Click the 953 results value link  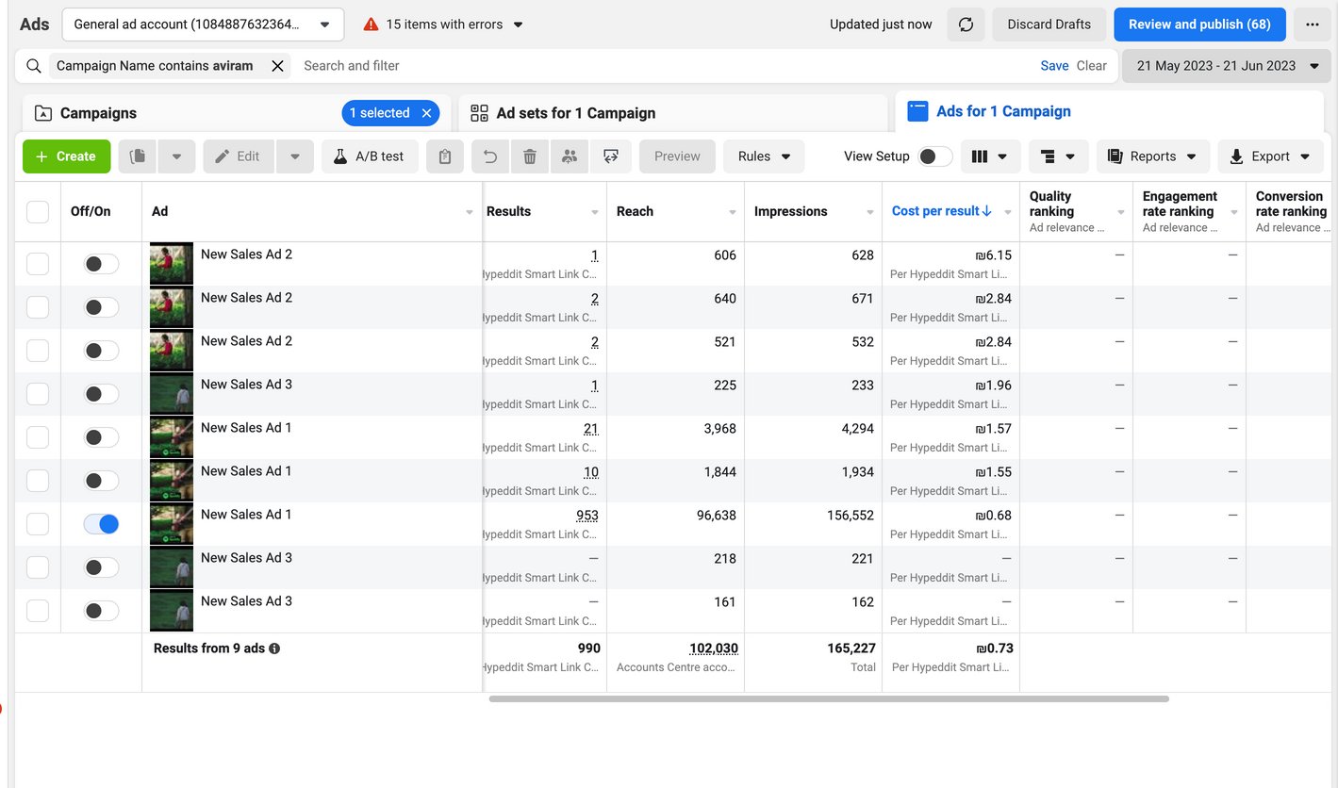point(587,516)
